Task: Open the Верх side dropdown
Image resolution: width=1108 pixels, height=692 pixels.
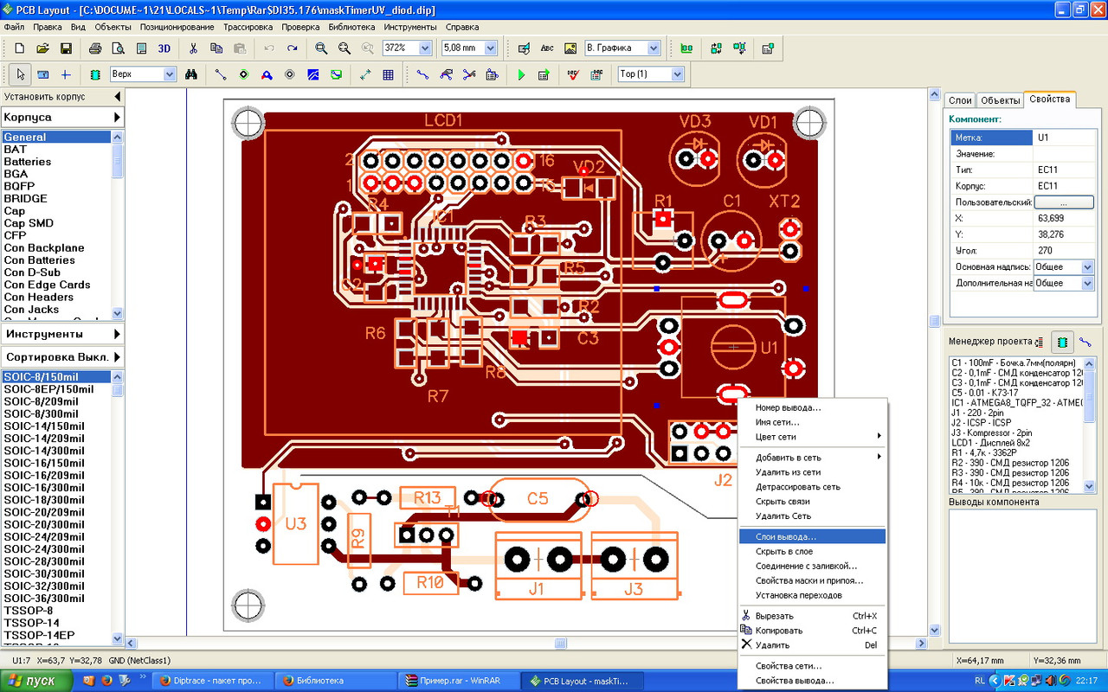Action: tap(170, 74)
